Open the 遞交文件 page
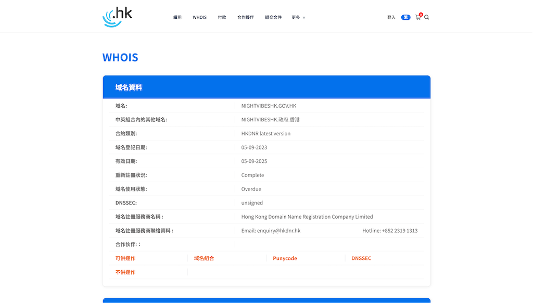 [273, 18]
